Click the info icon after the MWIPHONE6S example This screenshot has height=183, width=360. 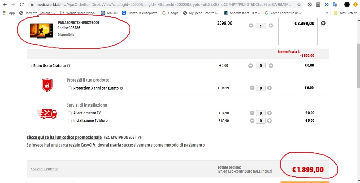(x=140, y=138)
